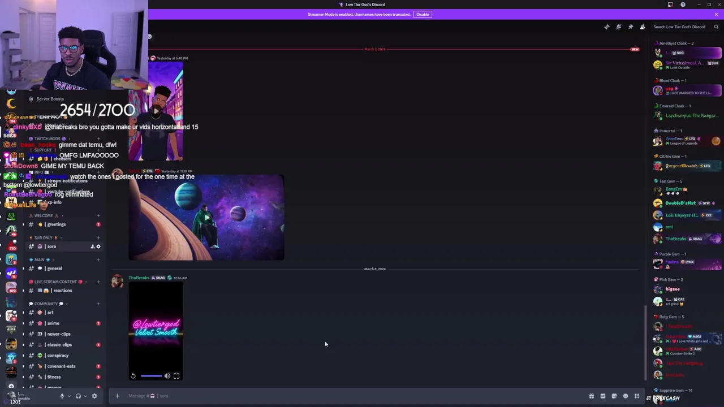Open DoubleD'sHot member entry
This screenshot has width=724, height=407.
point(687,203)
